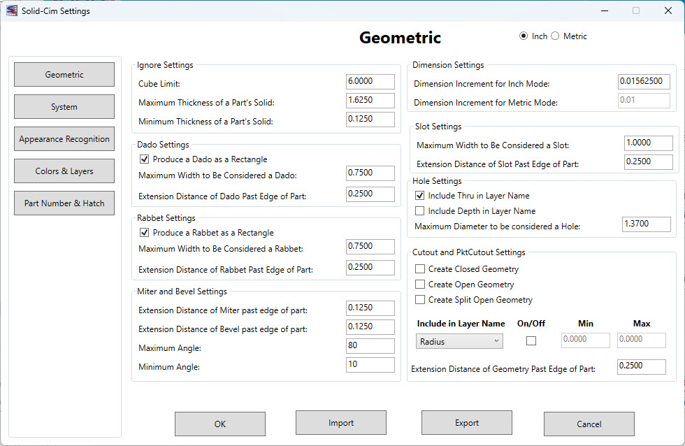Click Dimension Increment for Inch Mode field

tap(644, 82)
